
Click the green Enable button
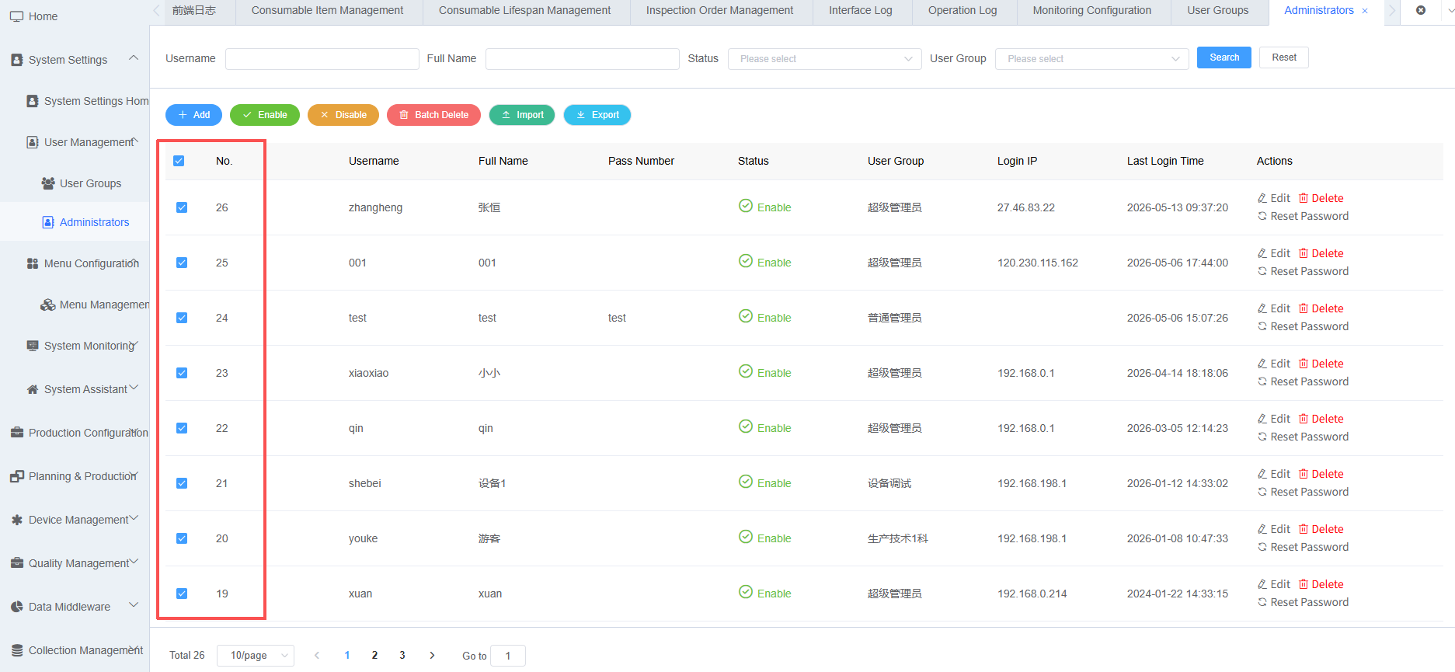(x=265, y=115)
